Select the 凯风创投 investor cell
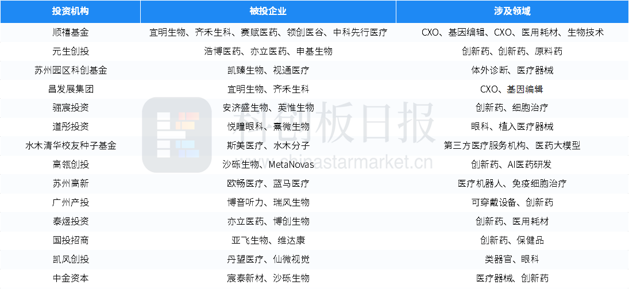The width and height of the screenshot is (629, 289). pyautogui.click(x=70, y=259)
